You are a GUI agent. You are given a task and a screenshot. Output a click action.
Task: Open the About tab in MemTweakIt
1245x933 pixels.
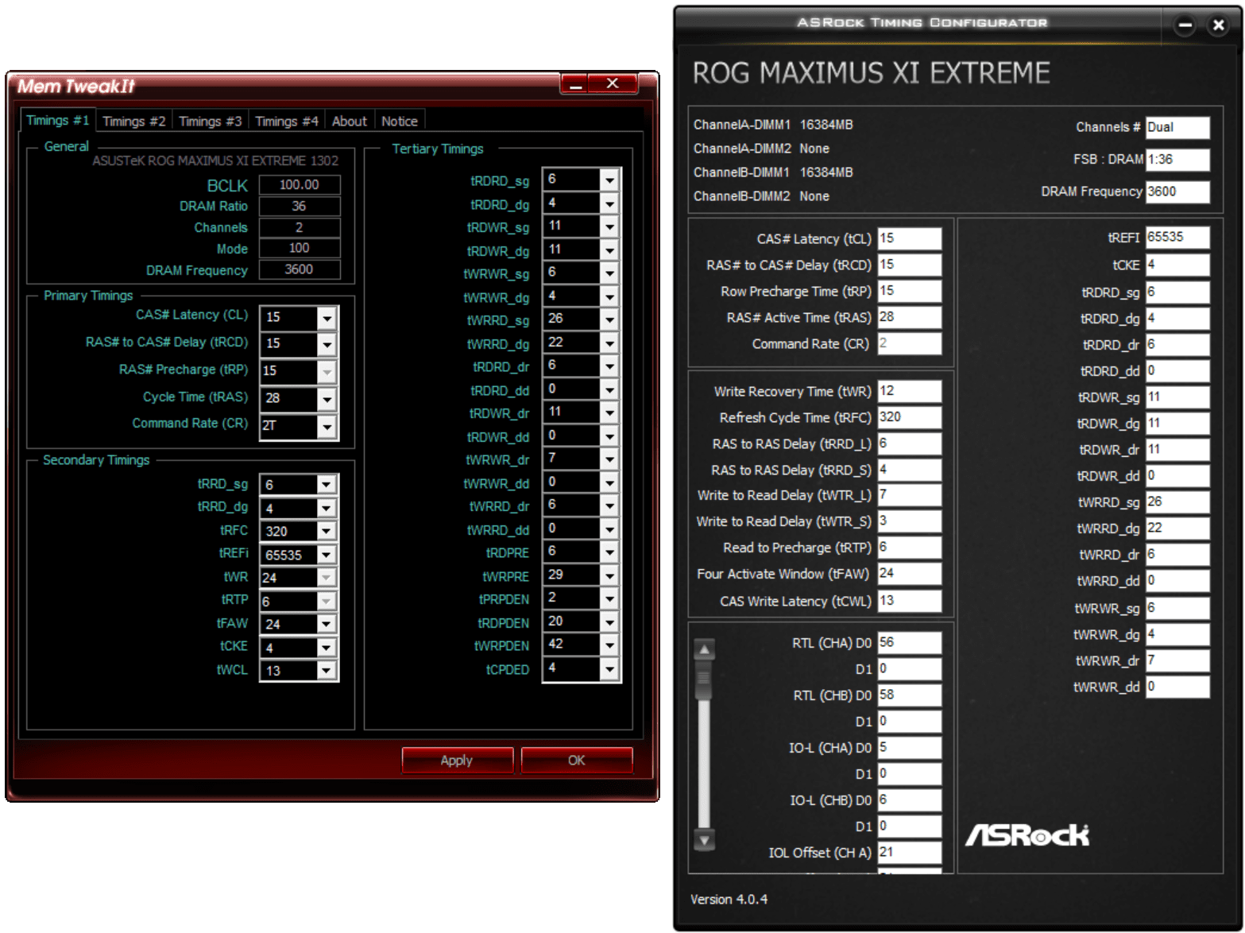(x=349, y=121)
